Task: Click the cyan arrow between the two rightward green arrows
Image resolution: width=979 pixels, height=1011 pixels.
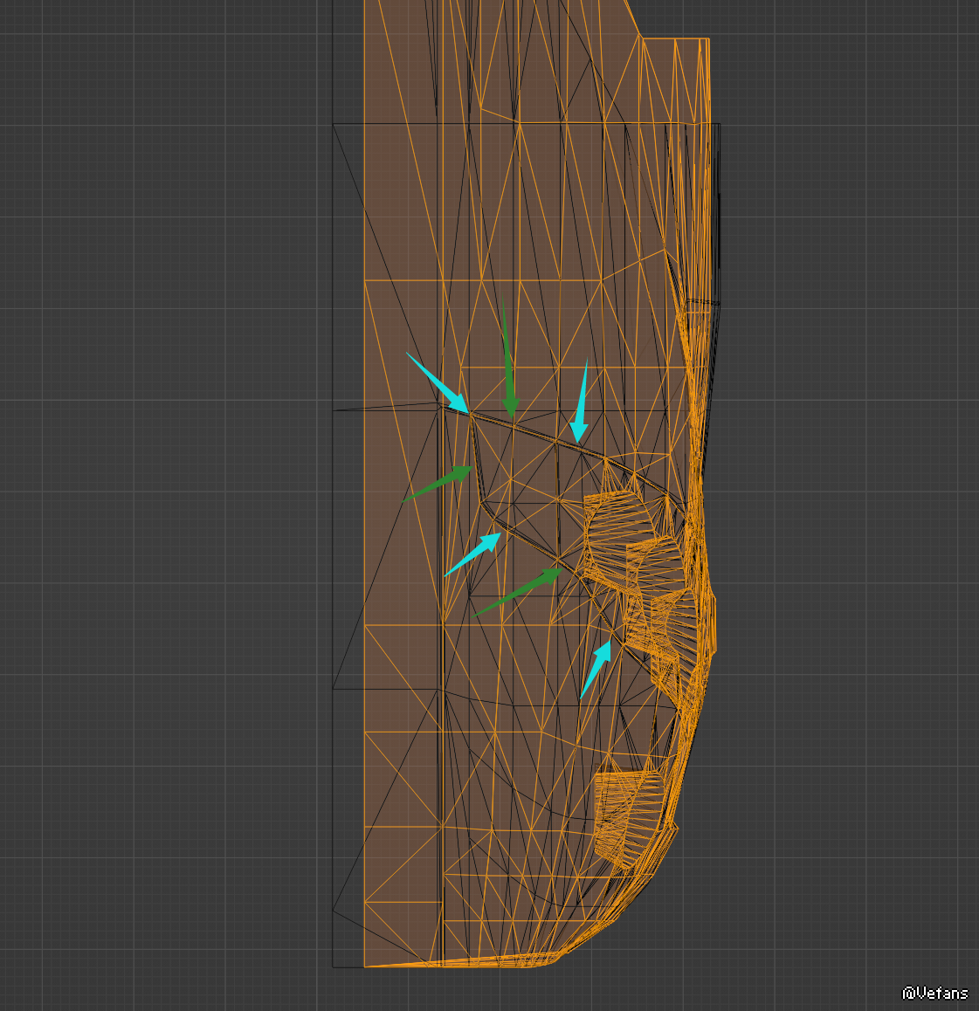Action: (x=473, y=554)
